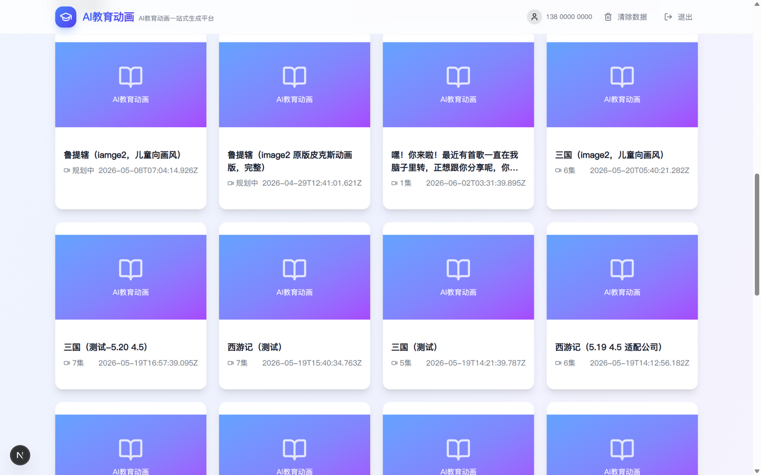
Task: Open project 西游记（5.19 4.5 适配公司）
Action: 622,306
